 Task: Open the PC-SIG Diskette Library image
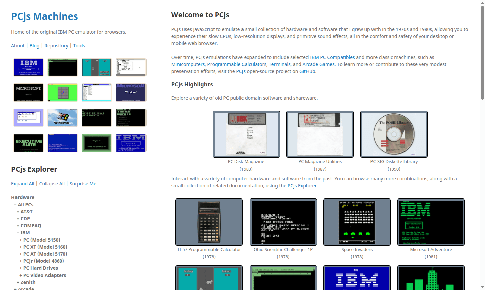[394, 134]
